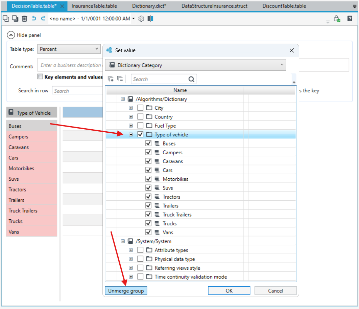Uncheck the Type of vehicle checkbox
The width and height of the screenshot is (359, 309).
point(140,135)
